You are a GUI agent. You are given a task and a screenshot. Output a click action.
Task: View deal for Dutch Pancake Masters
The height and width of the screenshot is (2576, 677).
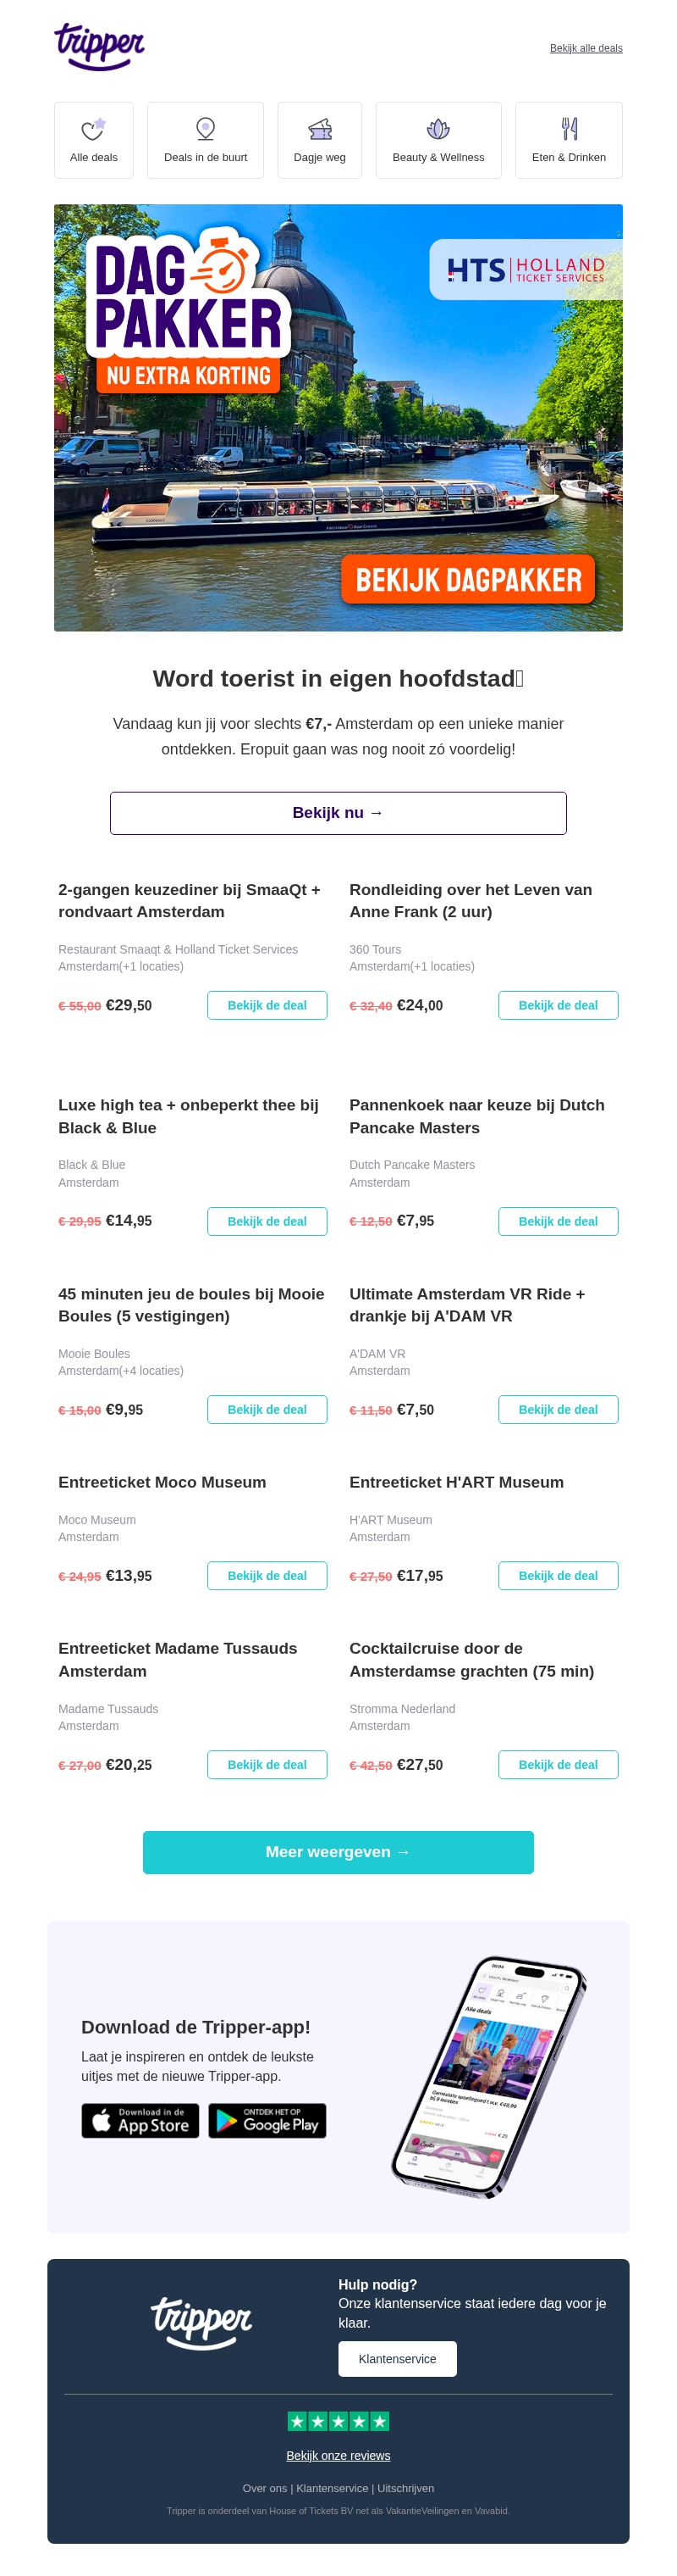point(557,1221)
